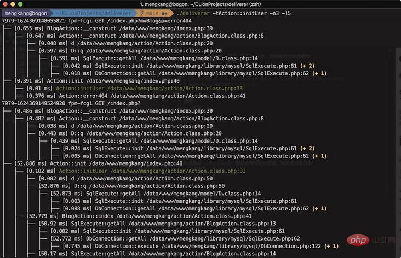
Task: Select the [0.391 ms] Action::init row
Action: tap(97, 81)
